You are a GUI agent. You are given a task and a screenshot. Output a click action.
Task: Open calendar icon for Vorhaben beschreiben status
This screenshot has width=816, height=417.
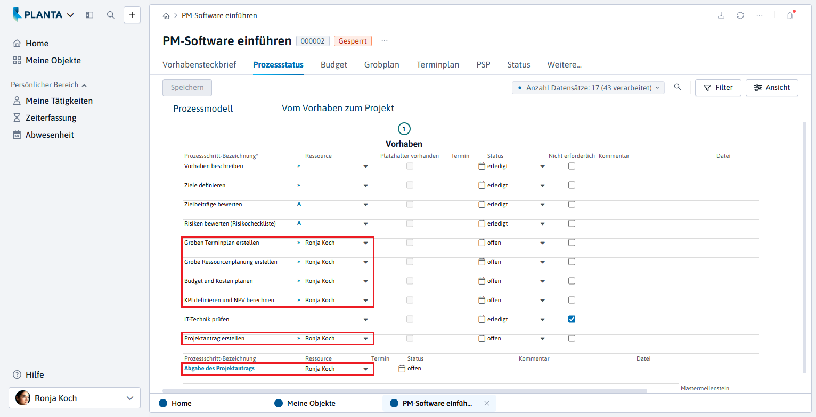(482, 166)
